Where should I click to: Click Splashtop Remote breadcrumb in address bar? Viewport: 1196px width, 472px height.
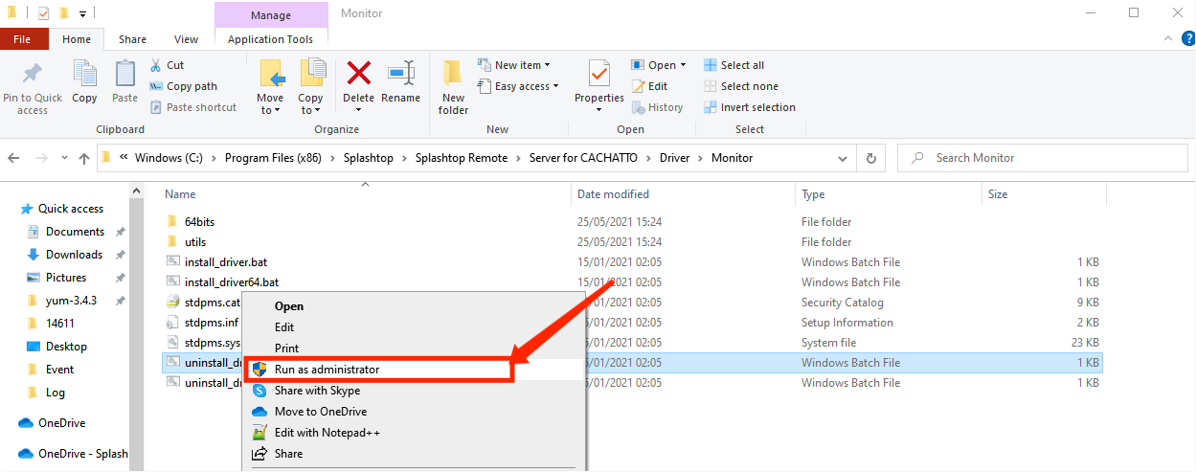pos(462,158)
